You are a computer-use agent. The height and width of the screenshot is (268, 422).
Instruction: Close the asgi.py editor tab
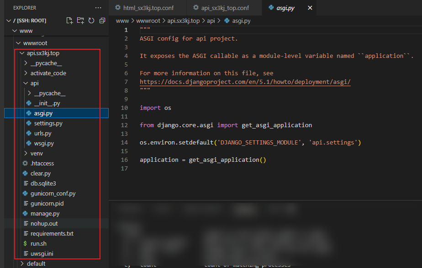click(311, 8)
